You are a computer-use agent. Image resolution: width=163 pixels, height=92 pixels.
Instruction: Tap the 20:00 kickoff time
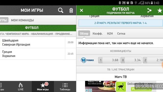coord(71,42)
